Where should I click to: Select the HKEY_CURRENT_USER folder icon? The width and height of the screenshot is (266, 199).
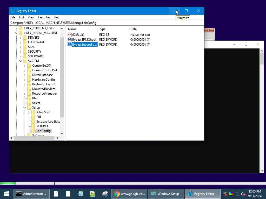point(21,28)
